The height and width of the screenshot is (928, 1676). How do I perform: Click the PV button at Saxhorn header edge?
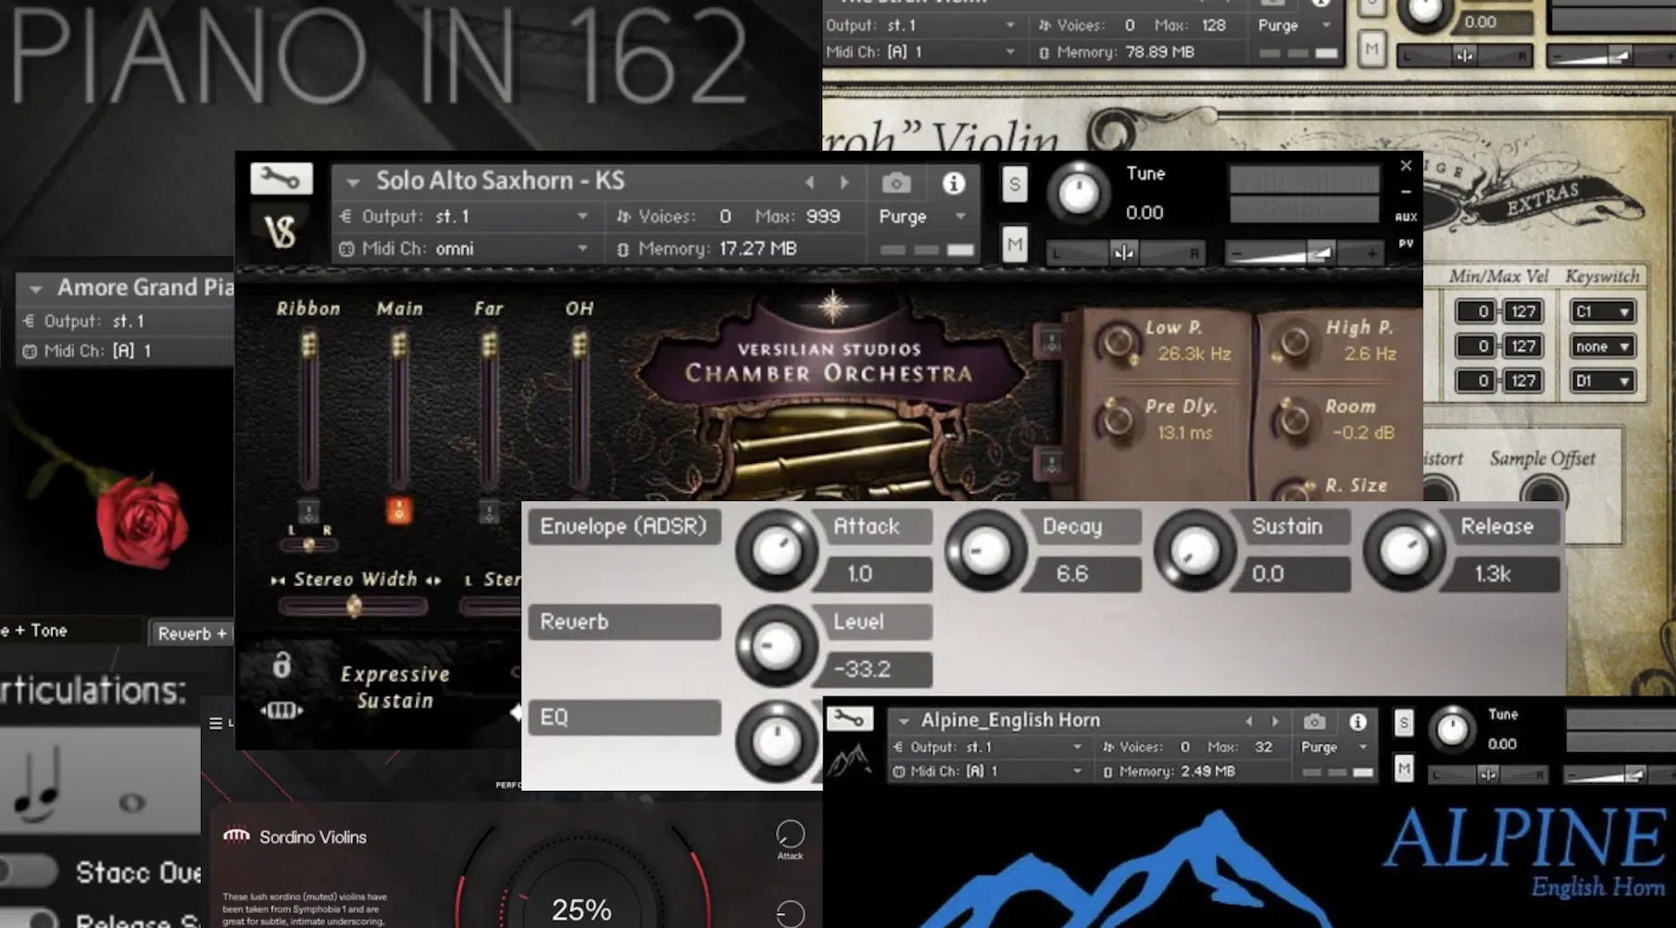(1406, 244)
